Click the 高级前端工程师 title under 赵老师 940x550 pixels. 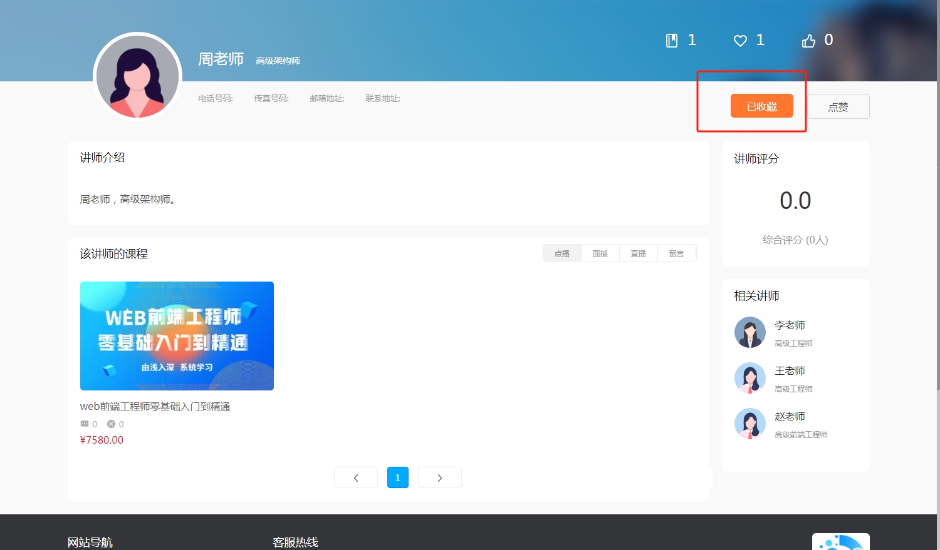point(802,435)
